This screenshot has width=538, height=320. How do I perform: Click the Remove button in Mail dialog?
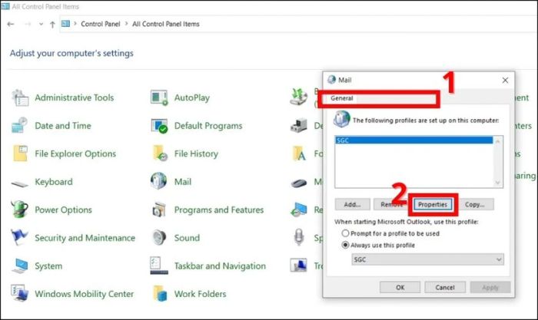point(390,204)
